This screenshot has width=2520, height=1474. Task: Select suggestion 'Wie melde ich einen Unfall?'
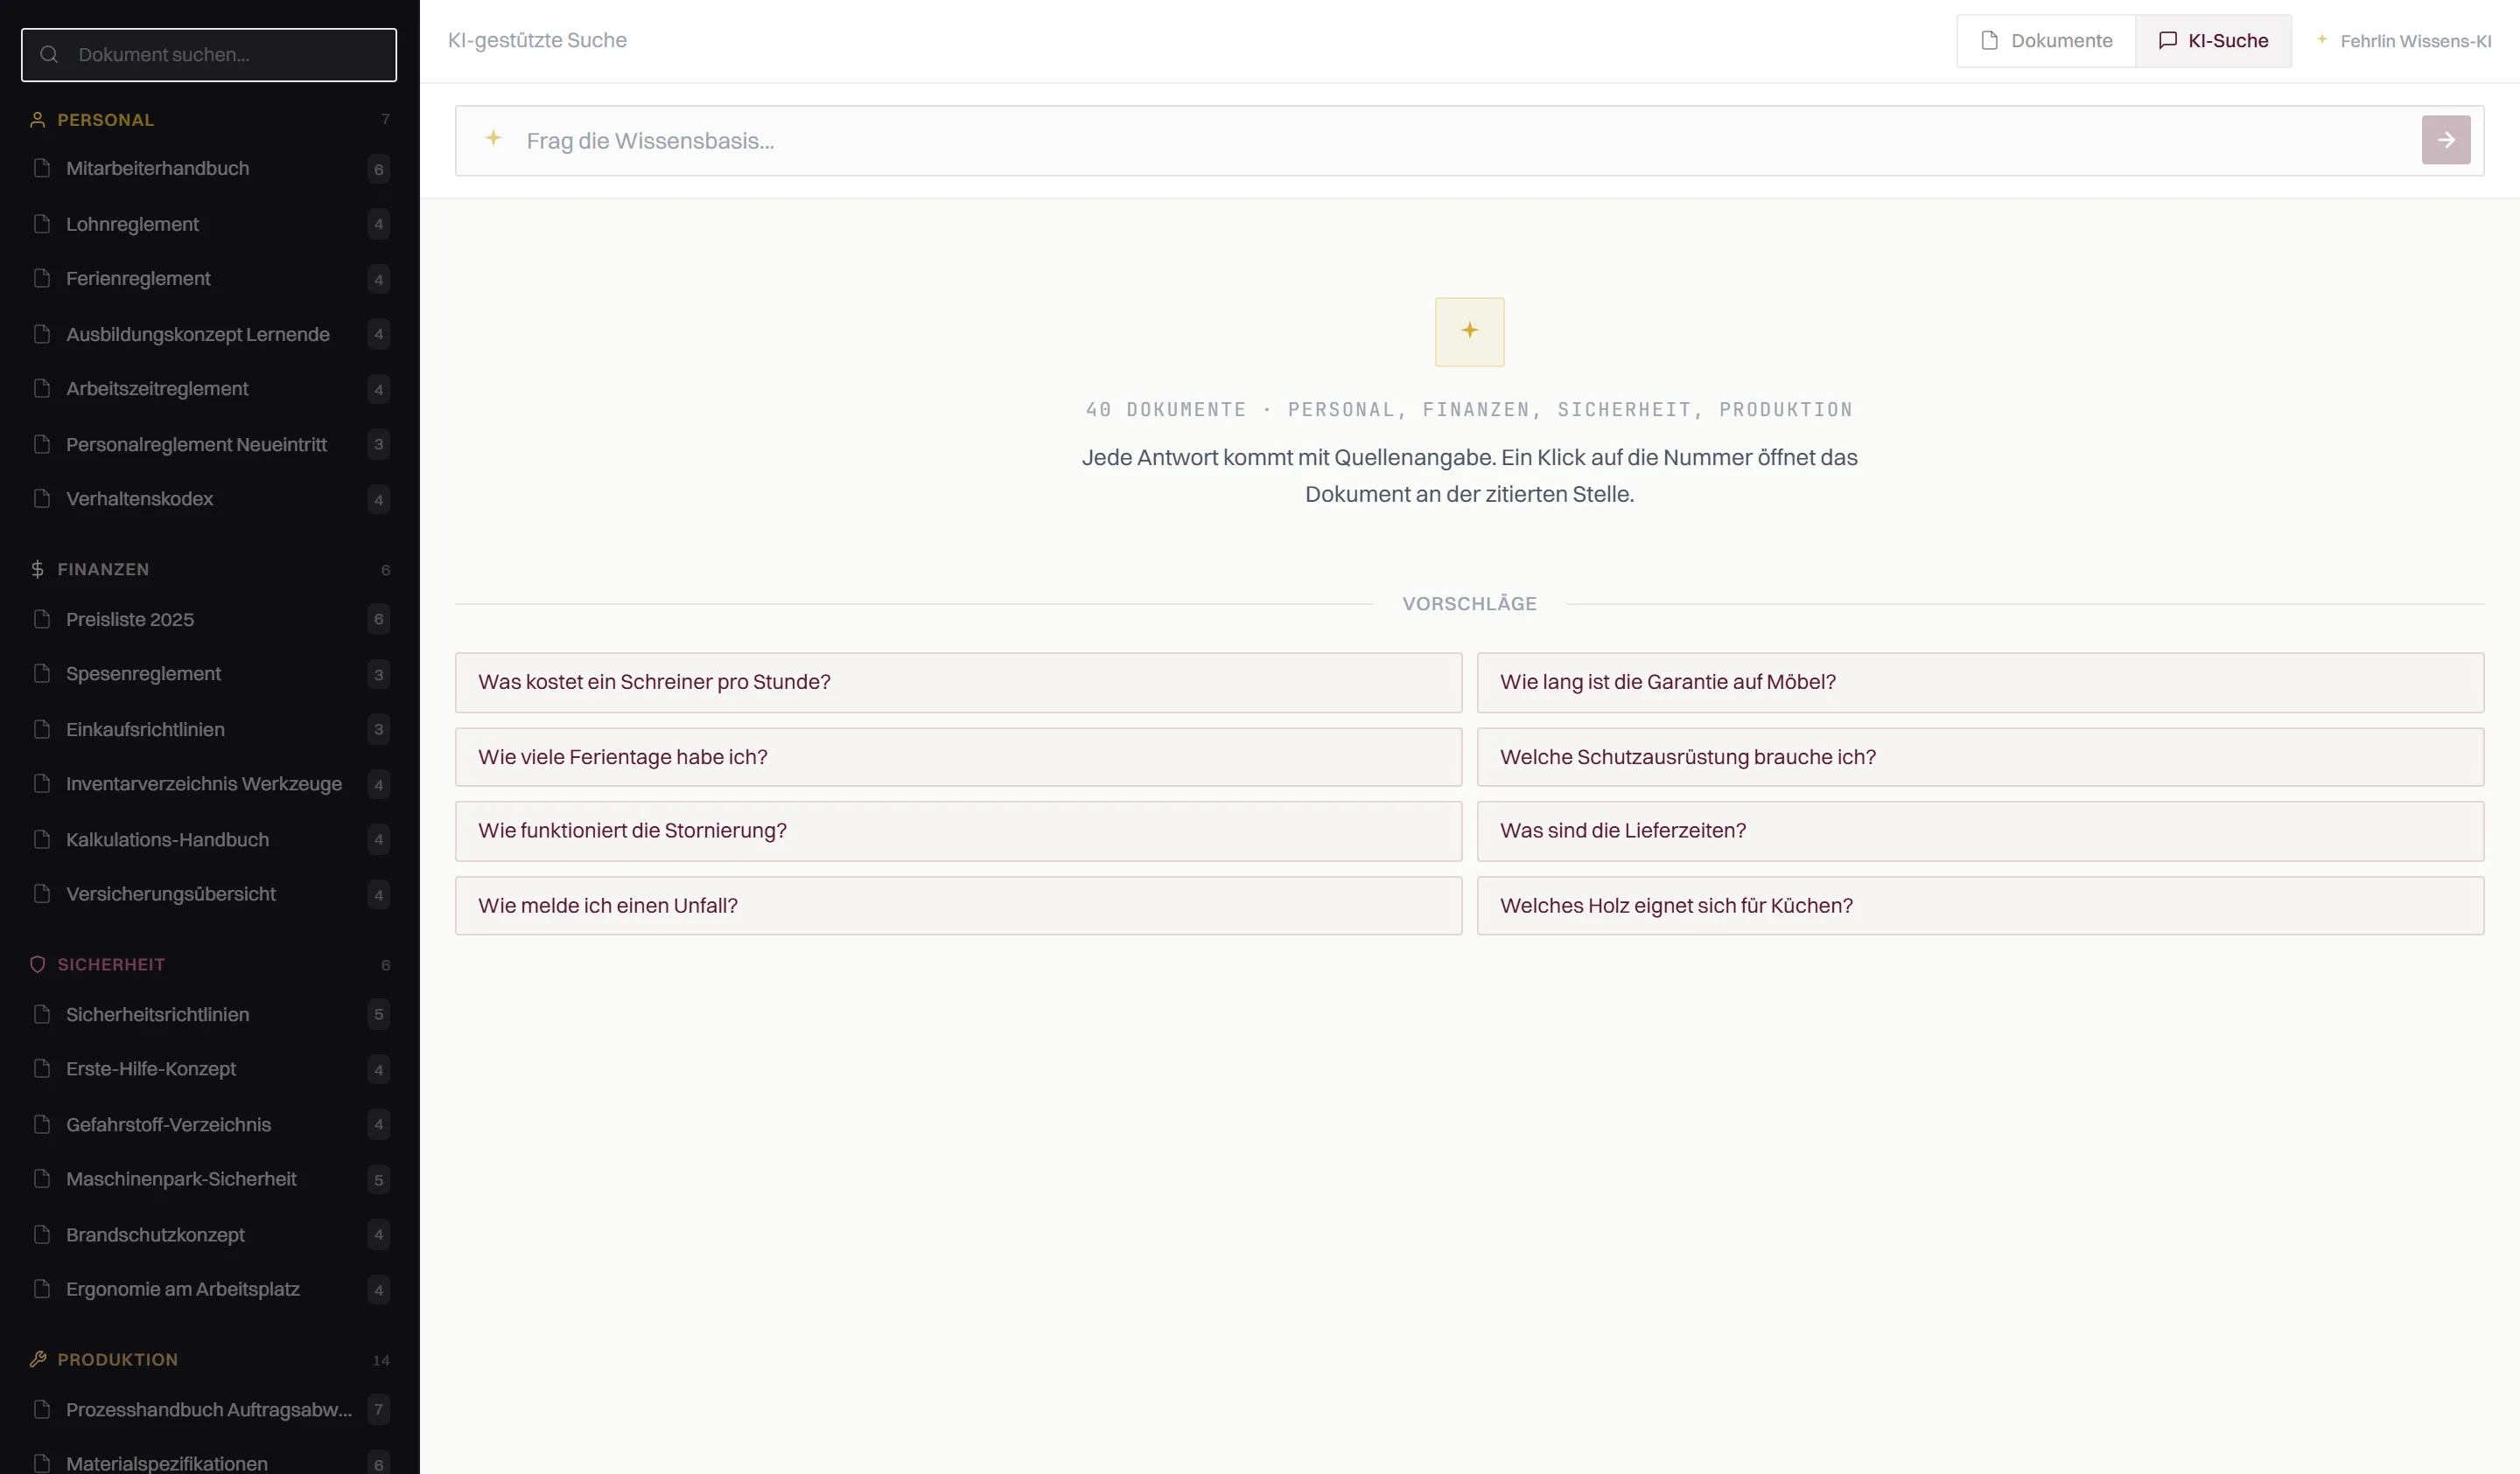pyautogui.click(x=958, y=906)
